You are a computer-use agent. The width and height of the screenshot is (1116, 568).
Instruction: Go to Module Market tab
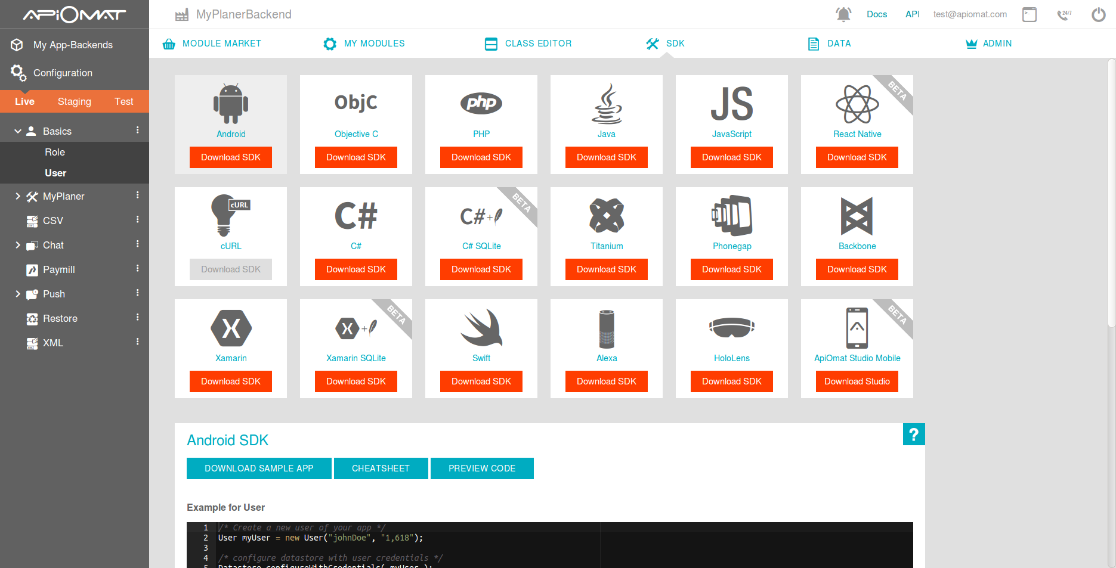tap(212, 44)
